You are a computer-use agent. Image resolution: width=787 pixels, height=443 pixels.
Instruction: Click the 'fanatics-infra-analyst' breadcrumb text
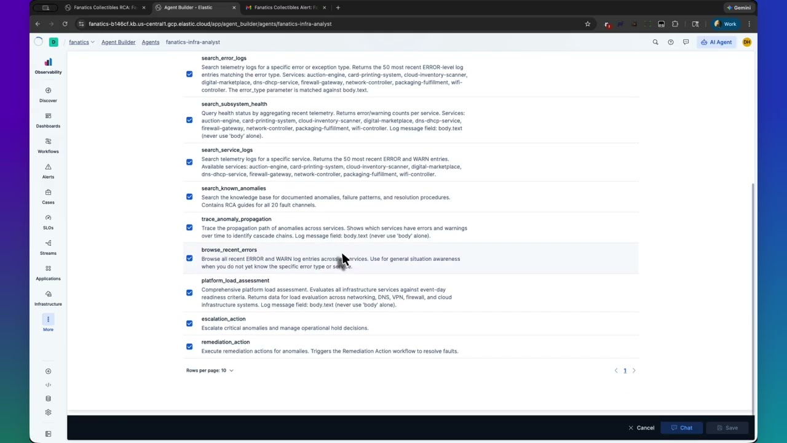(x=192, y=42)
